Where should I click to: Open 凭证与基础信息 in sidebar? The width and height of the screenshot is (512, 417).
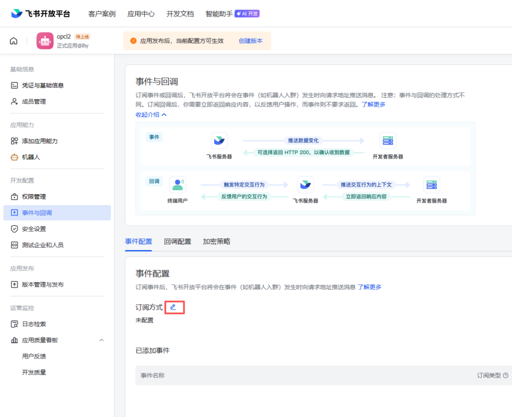click(42, 85)
